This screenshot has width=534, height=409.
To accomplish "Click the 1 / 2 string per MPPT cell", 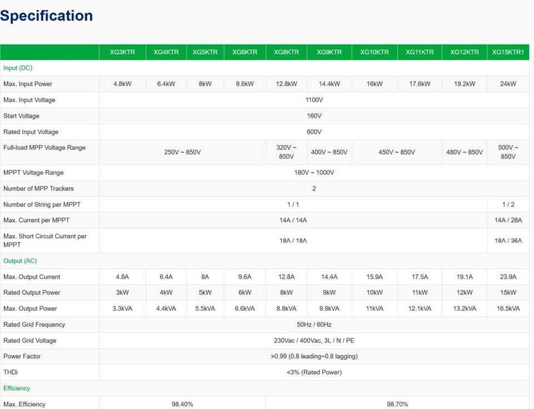I will pos(508,205).
